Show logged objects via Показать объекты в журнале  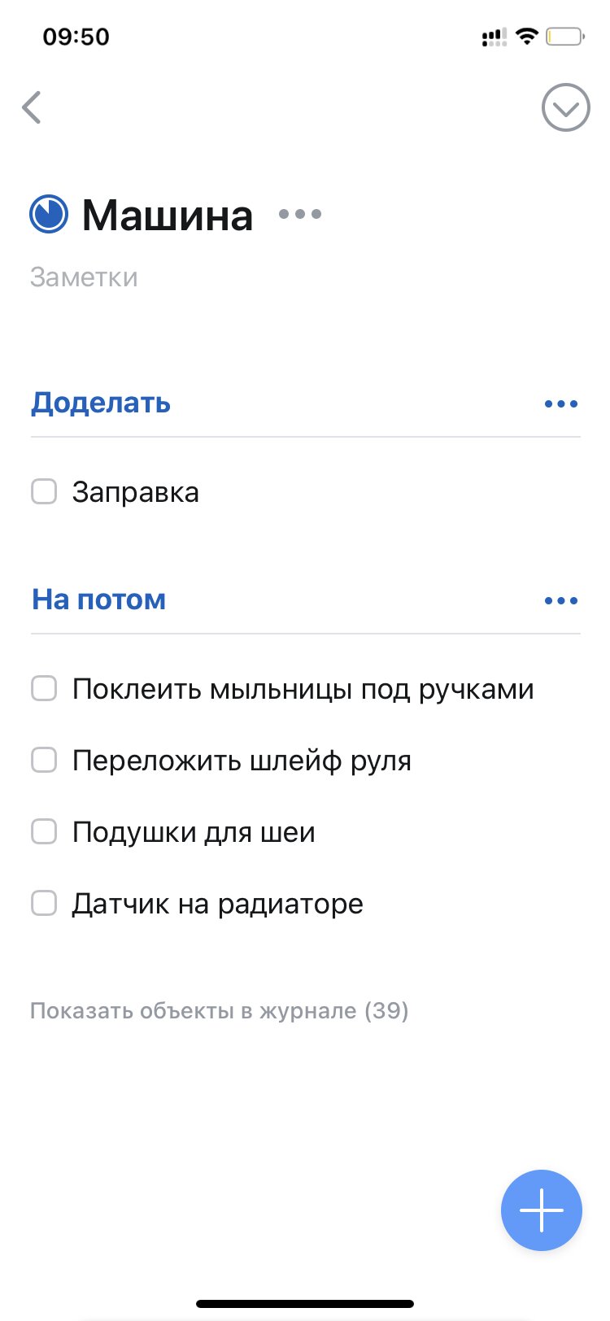pyautogui.click(x=220, y=1010)
